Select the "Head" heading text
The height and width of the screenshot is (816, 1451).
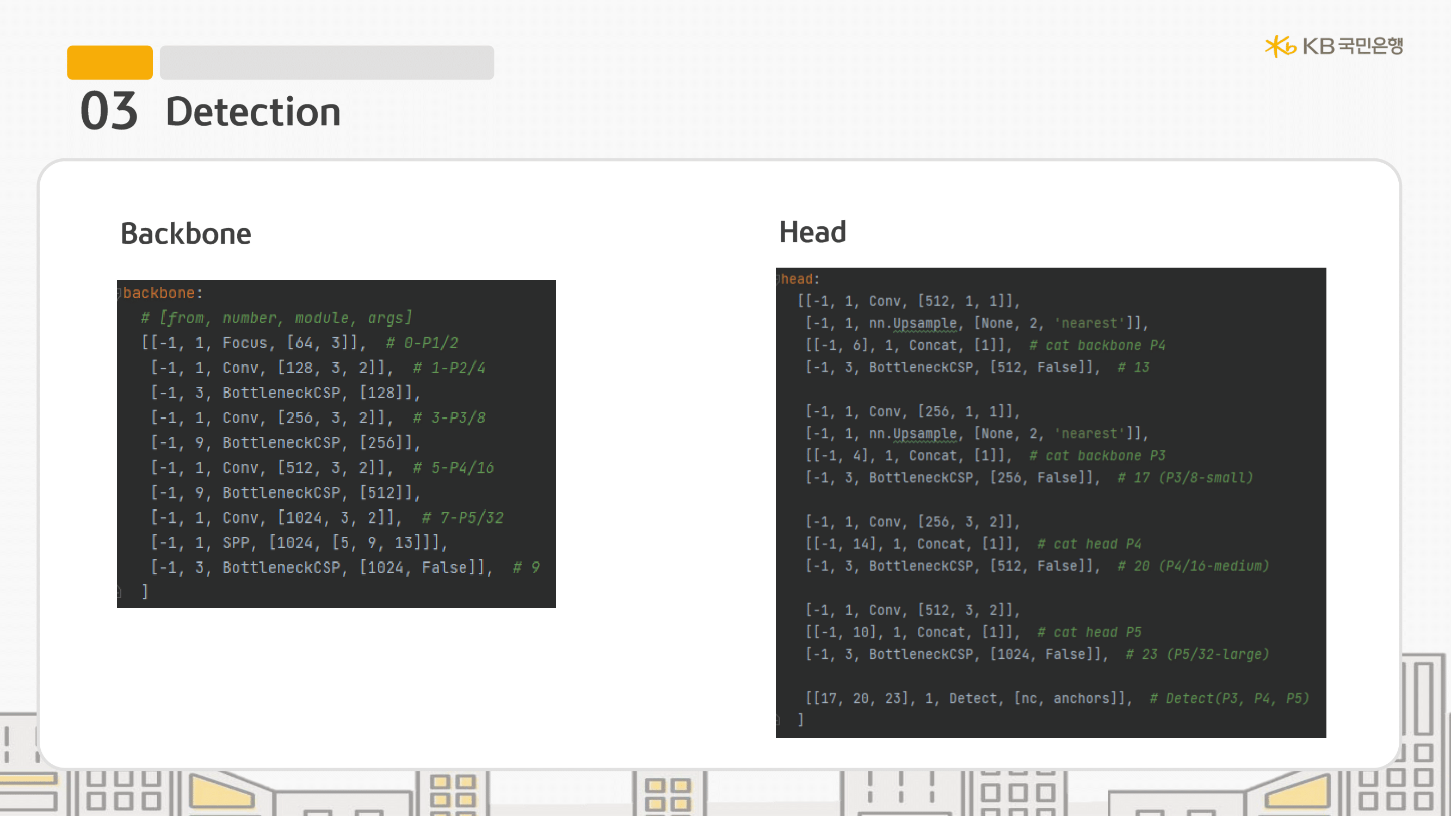(812, 232)
